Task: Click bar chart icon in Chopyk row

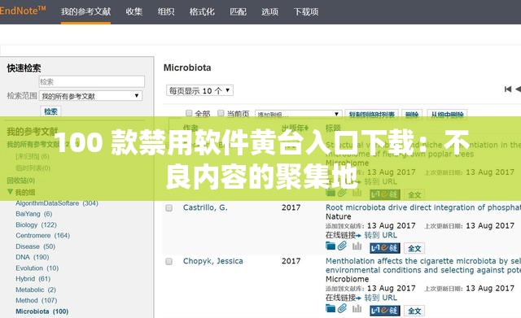Action: [357, 309]
